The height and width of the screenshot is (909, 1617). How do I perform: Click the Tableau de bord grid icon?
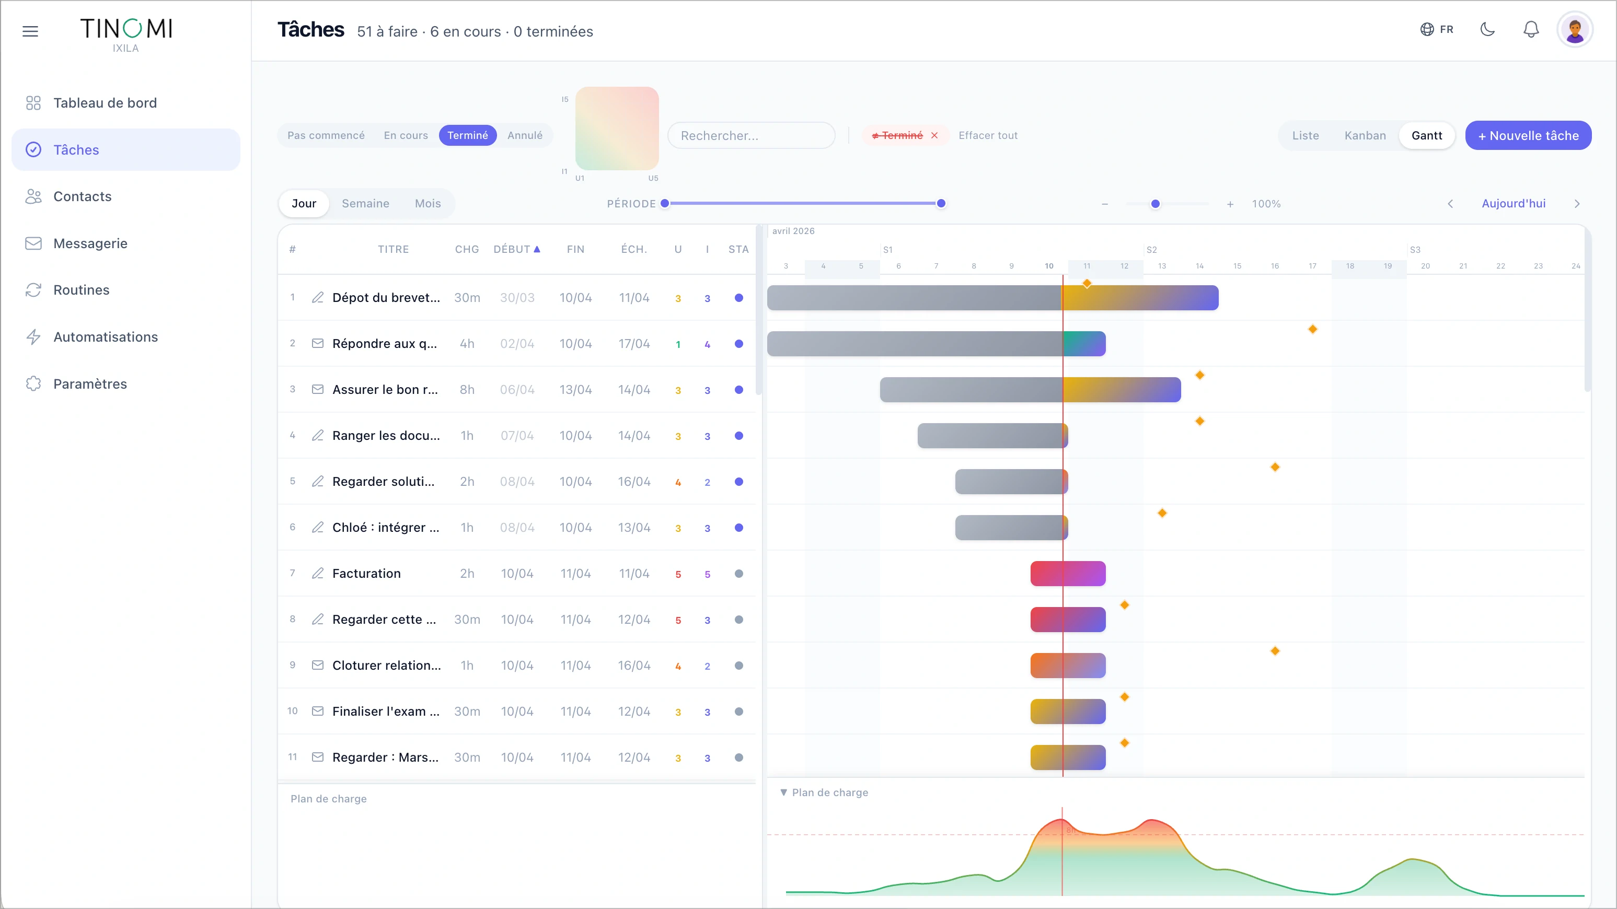pyautogui.click(x=33, y=103)
